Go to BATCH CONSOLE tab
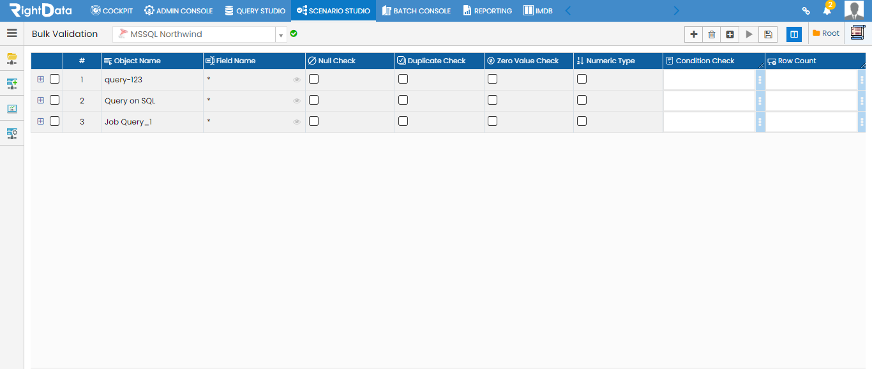 416,11
